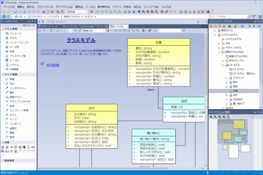Image resolution: width=263 pixels, height=175 pixels.
Task: Switch to the スタートページ tab
Action: coord(48,26)
